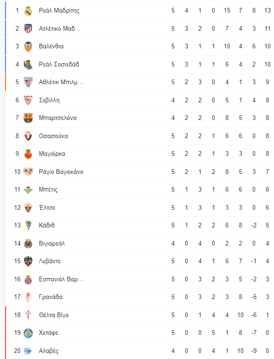Image resolution: width=274 pixels, height=359 pixels.
Task: Click the Espanyol crest icon
Action: (x=28, y=279)
